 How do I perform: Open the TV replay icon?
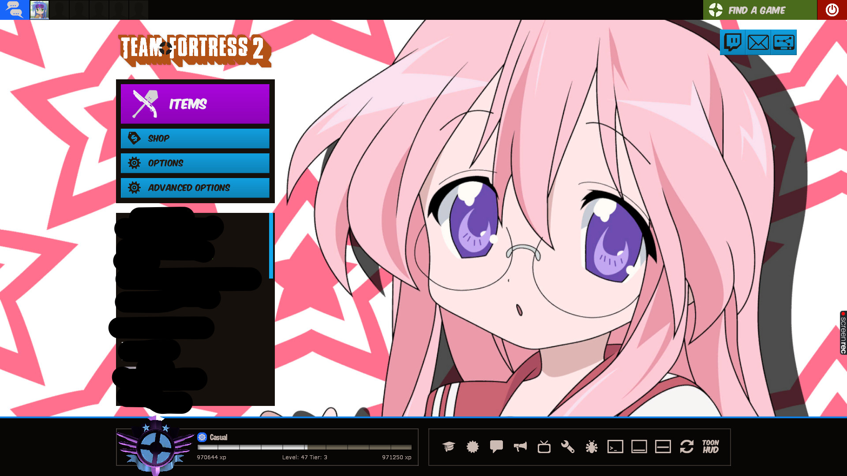click(x=544, y=447)
